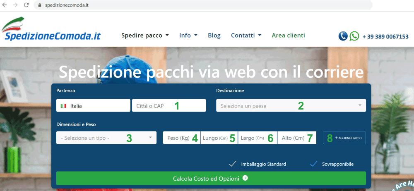Click the Aggiungi Pacco button

[x=344, y=138]
